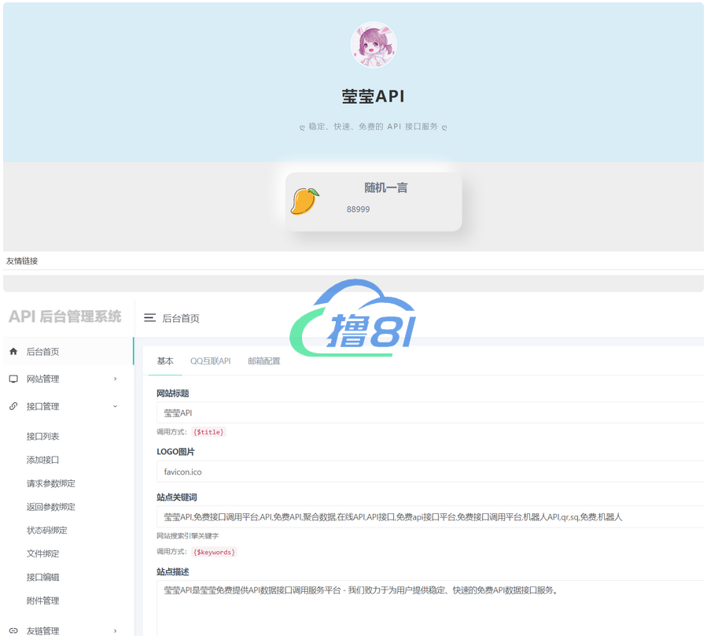Select the 基本 tab

click(x=165, y=361)
